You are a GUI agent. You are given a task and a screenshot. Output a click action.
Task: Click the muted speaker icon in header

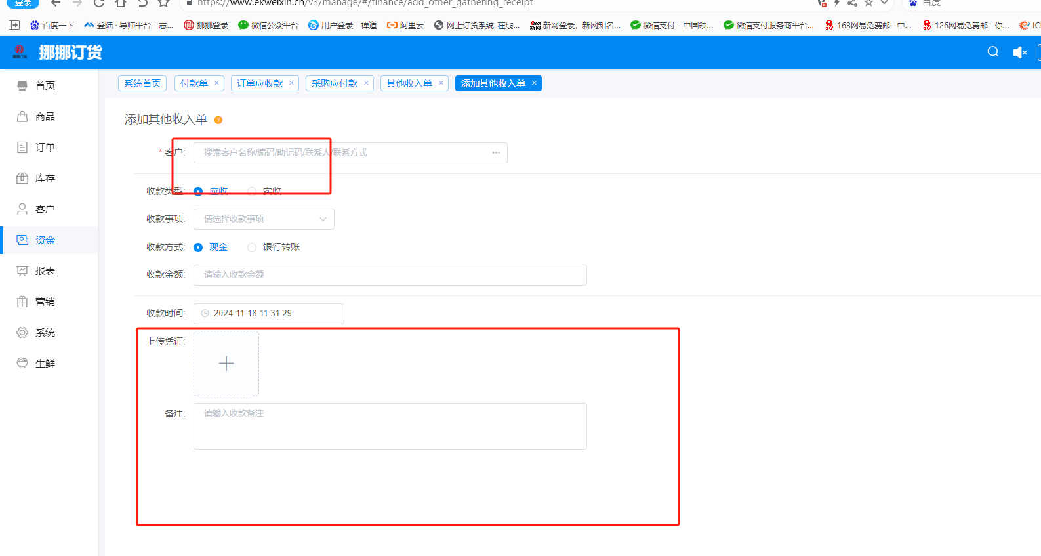click(x=1019, y=53)
